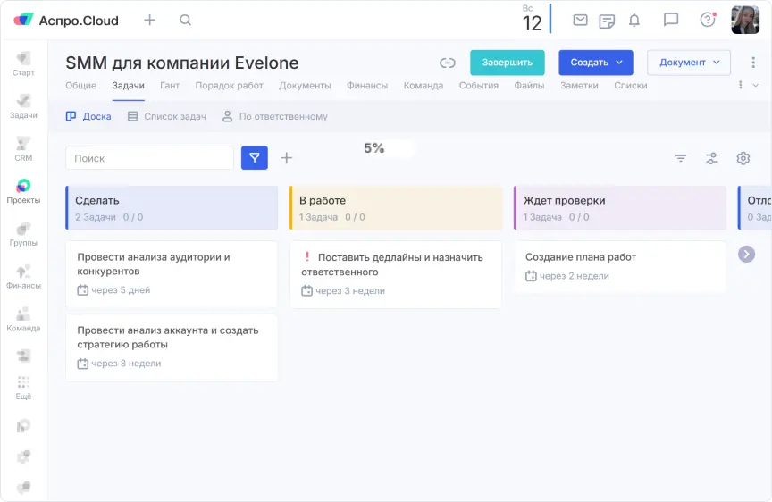Click the Завершить button
This screenshot has height=502, width=772.
click(507, 63)
